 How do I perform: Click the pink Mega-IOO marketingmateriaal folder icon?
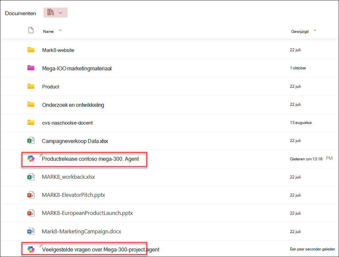31,68
